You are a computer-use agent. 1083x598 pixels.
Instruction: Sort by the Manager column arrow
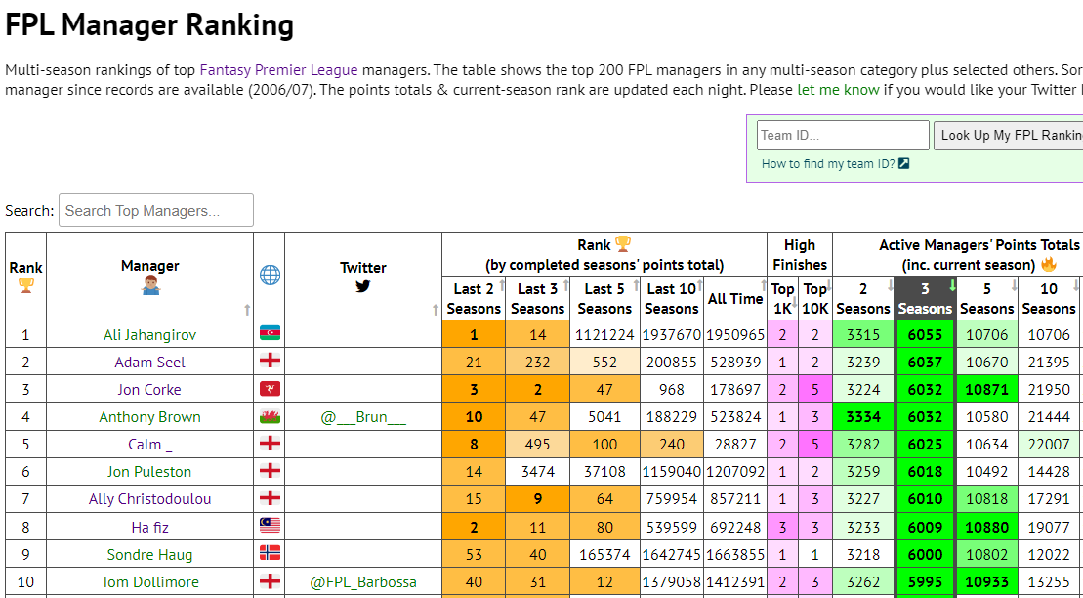point(247,311)
